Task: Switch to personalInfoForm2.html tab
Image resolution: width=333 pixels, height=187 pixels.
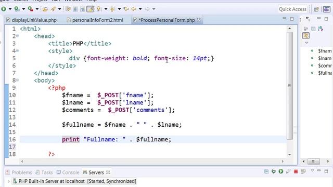Action: tap(95, 20)
